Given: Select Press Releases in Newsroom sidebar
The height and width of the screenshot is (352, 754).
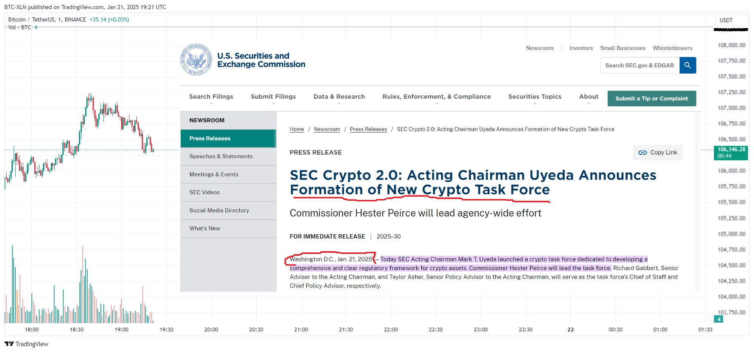Looking at the screenshot, I should 228,138.
